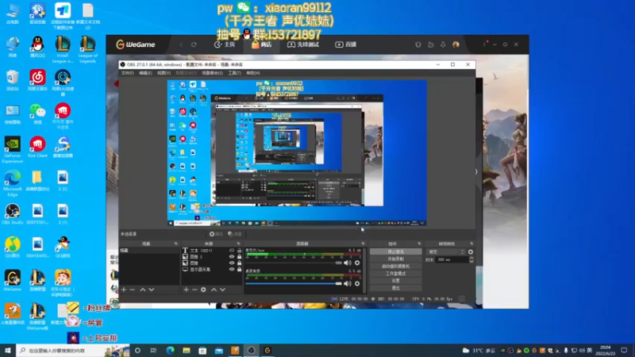
Task: Open OBS 文件(F) menu
Action: pos(127,73)
